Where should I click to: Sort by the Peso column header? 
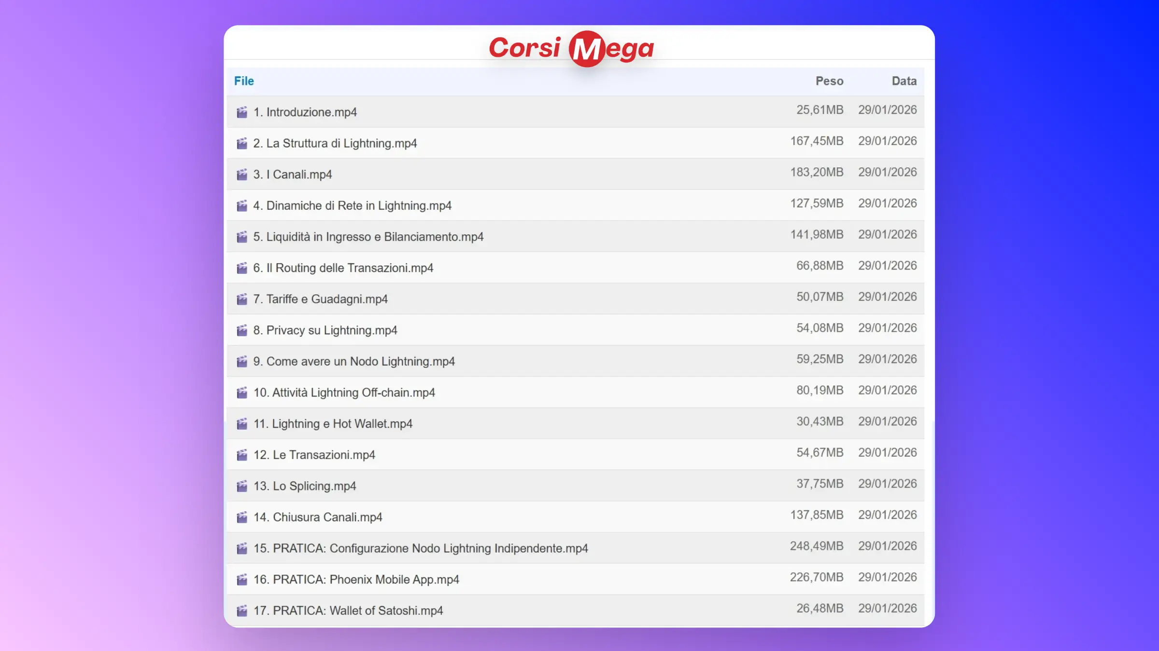click(829, 81)
